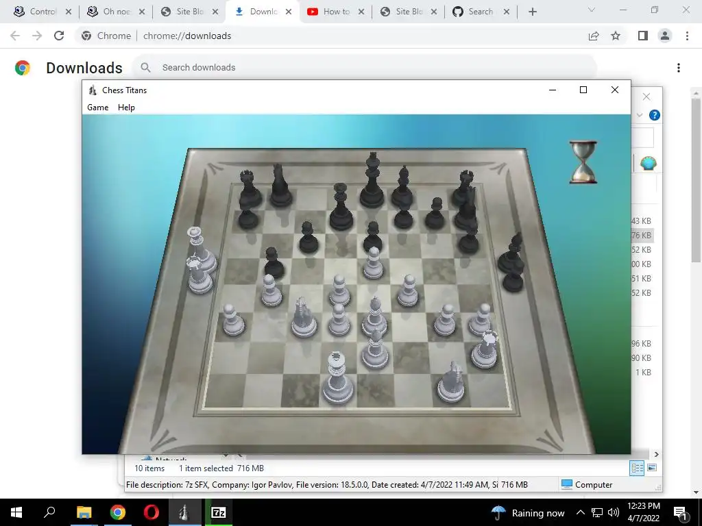Click the hourglass turn indicator

583,162
